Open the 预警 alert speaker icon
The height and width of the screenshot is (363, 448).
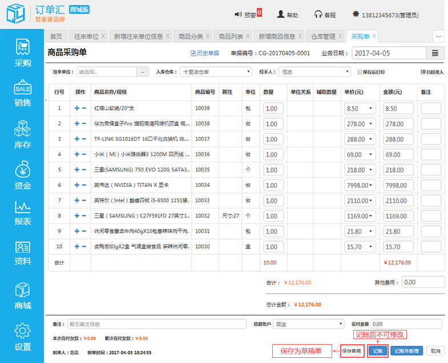coord(238,14)
